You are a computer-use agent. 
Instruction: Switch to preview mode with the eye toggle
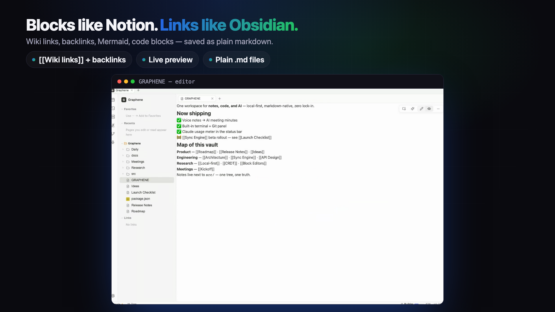point(429,109)
